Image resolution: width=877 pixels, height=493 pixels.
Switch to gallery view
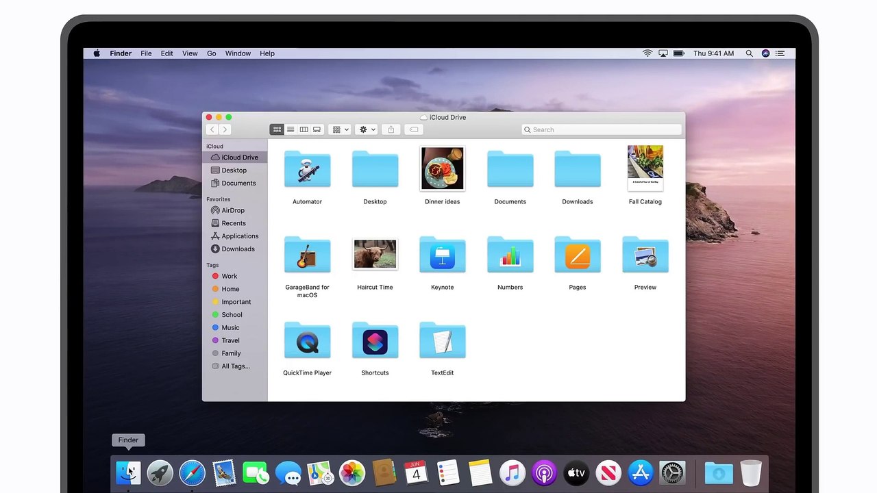point(317,129)
